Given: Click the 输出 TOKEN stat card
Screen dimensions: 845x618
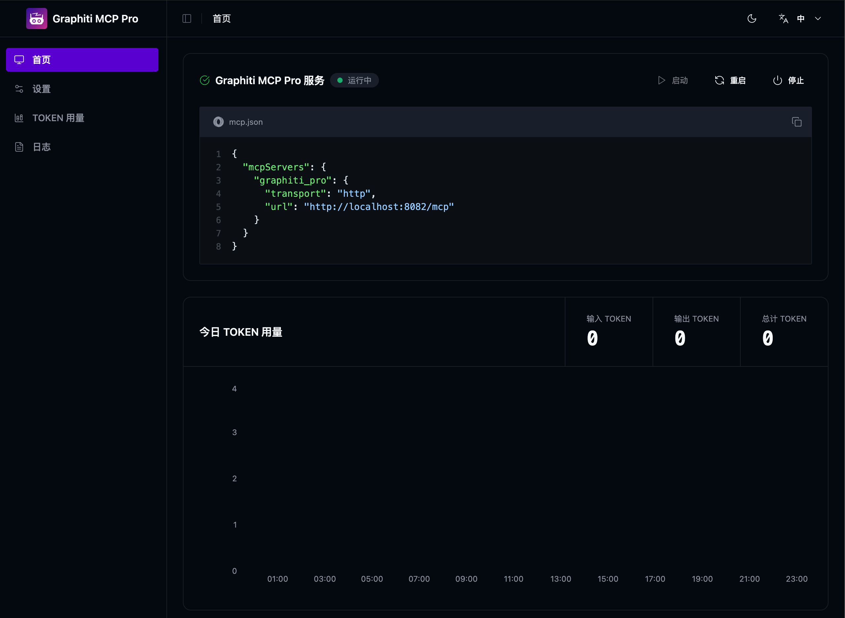Looking at the screenshot, I should coord(696,332).
